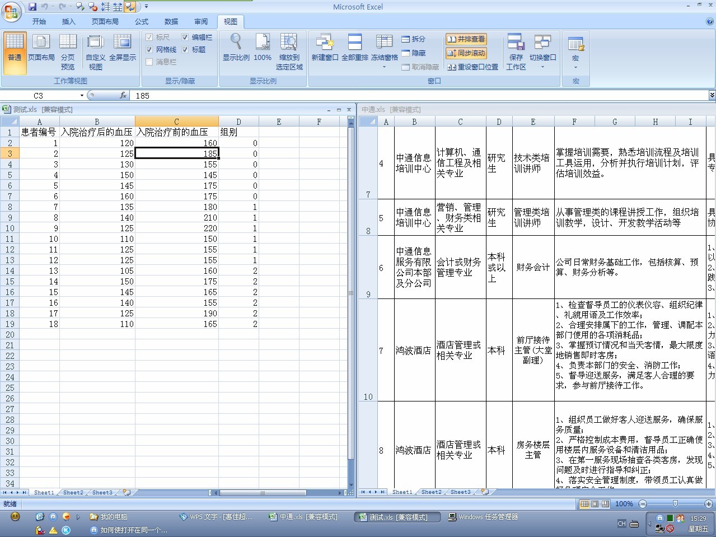The width and height of the screenshot is (716, 537).
Task: Open 我的电脑 taskbar button
Action: [110, 517]
